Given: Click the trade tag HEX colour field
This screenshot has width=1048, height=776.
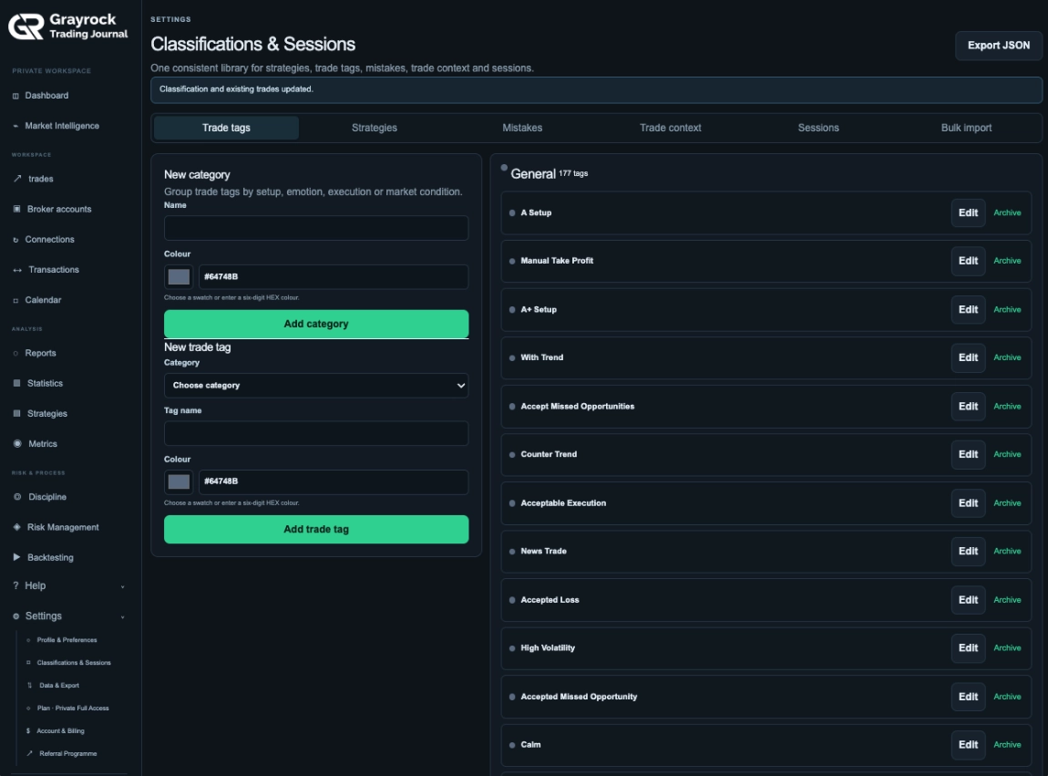Looking at the screenshot, I should pos(334,481).
